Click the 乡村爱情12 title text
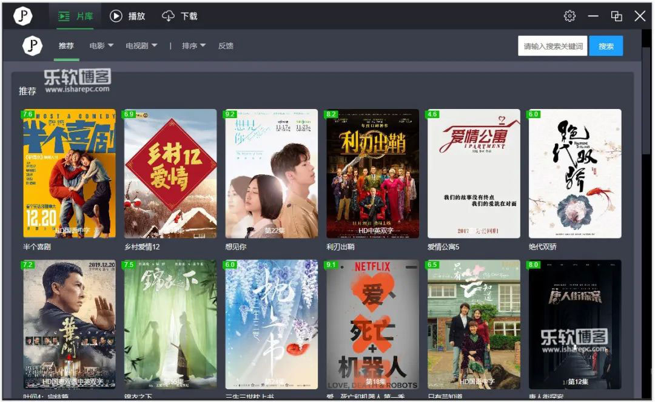The width and height of the screenshot is (655, 402). point(142,247)
